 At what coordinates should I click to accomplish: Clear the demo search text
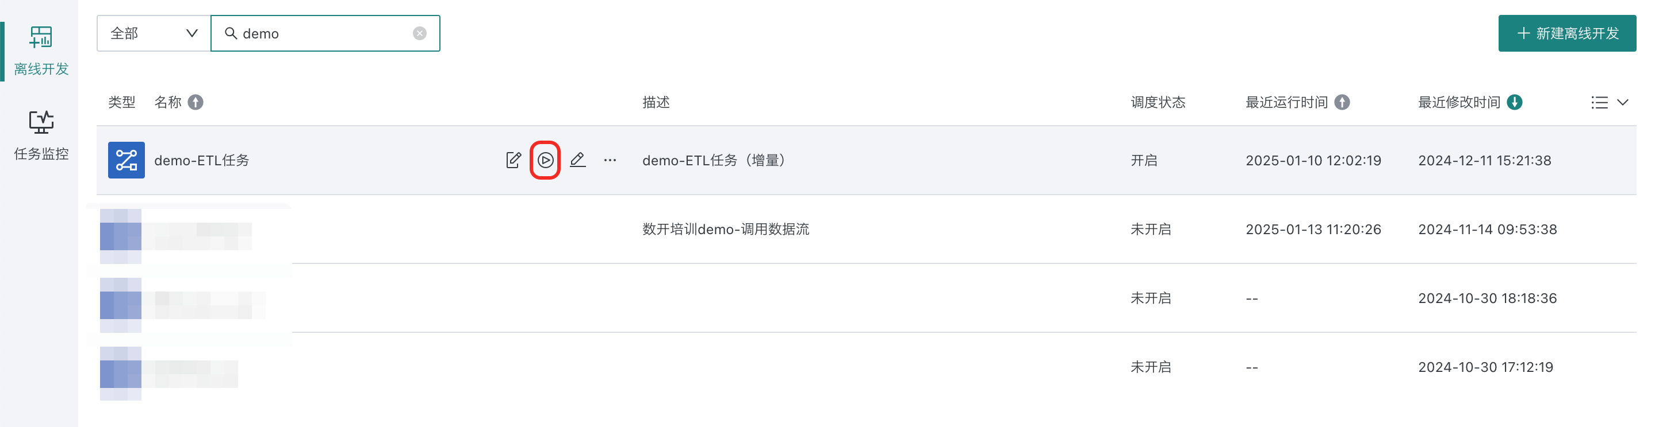[x=420, y=33]
